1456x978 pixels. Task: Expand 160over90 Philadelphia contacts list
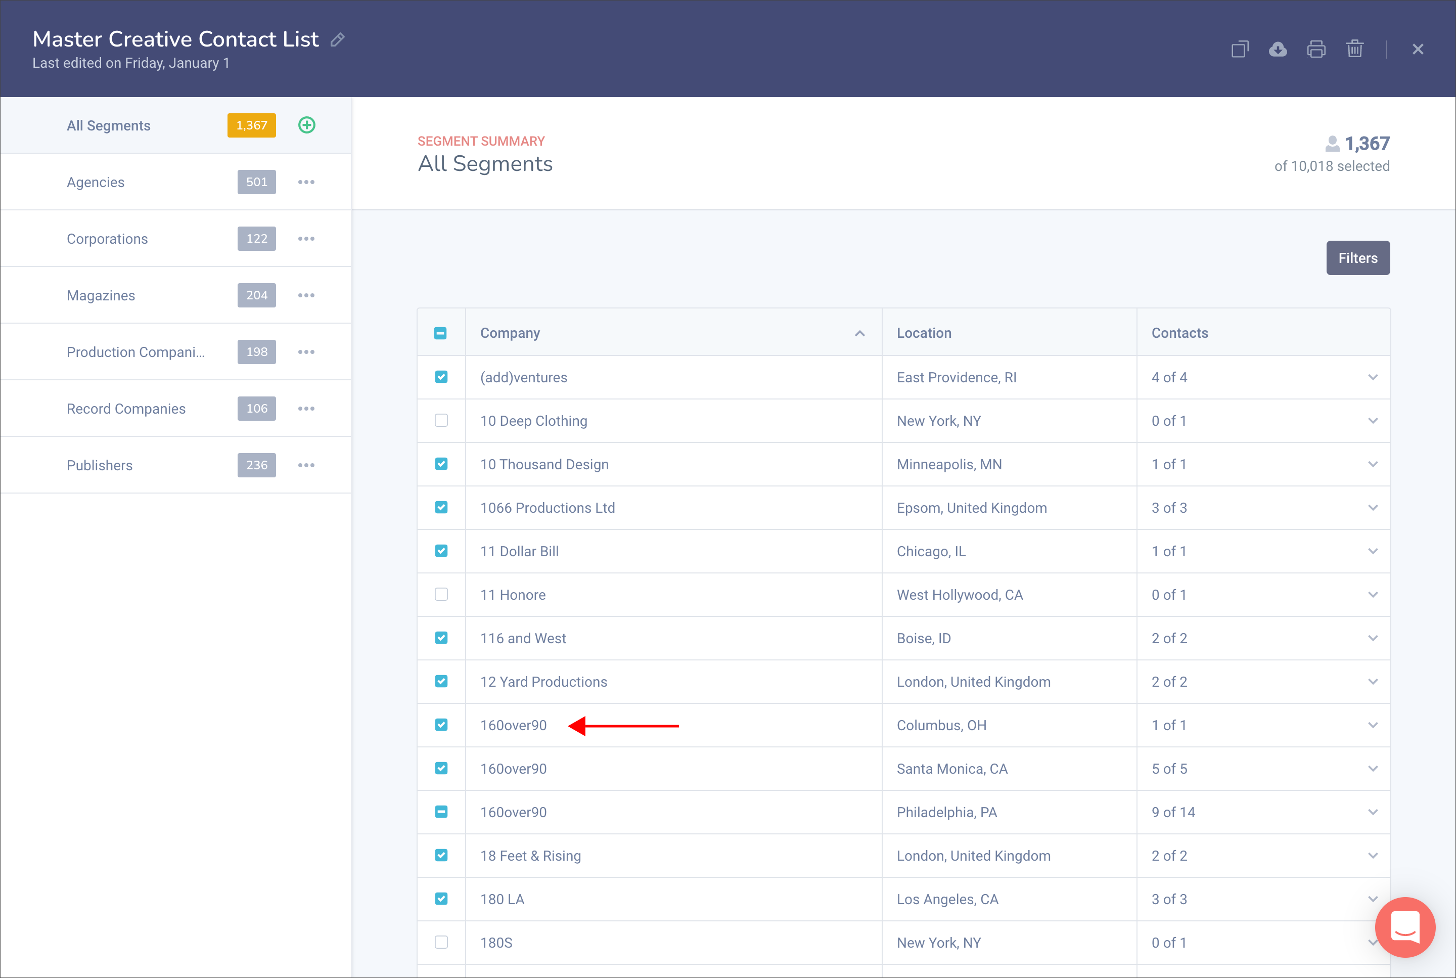tap(1373, 813)
